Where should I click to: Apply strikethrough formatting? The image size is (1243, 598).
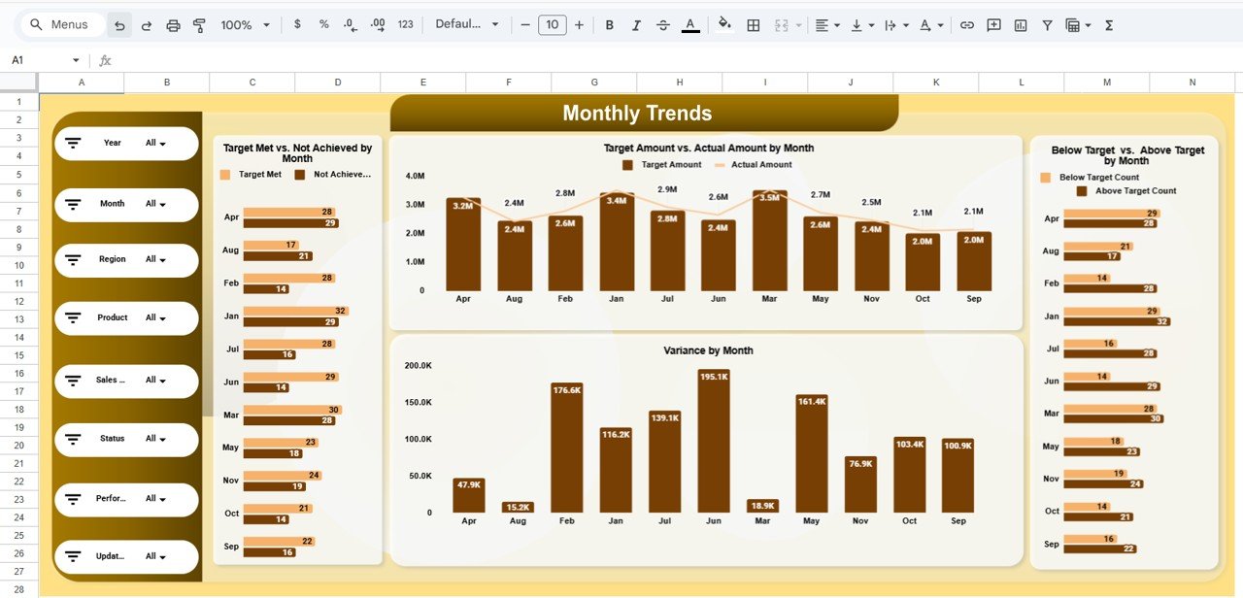point(663,24)
